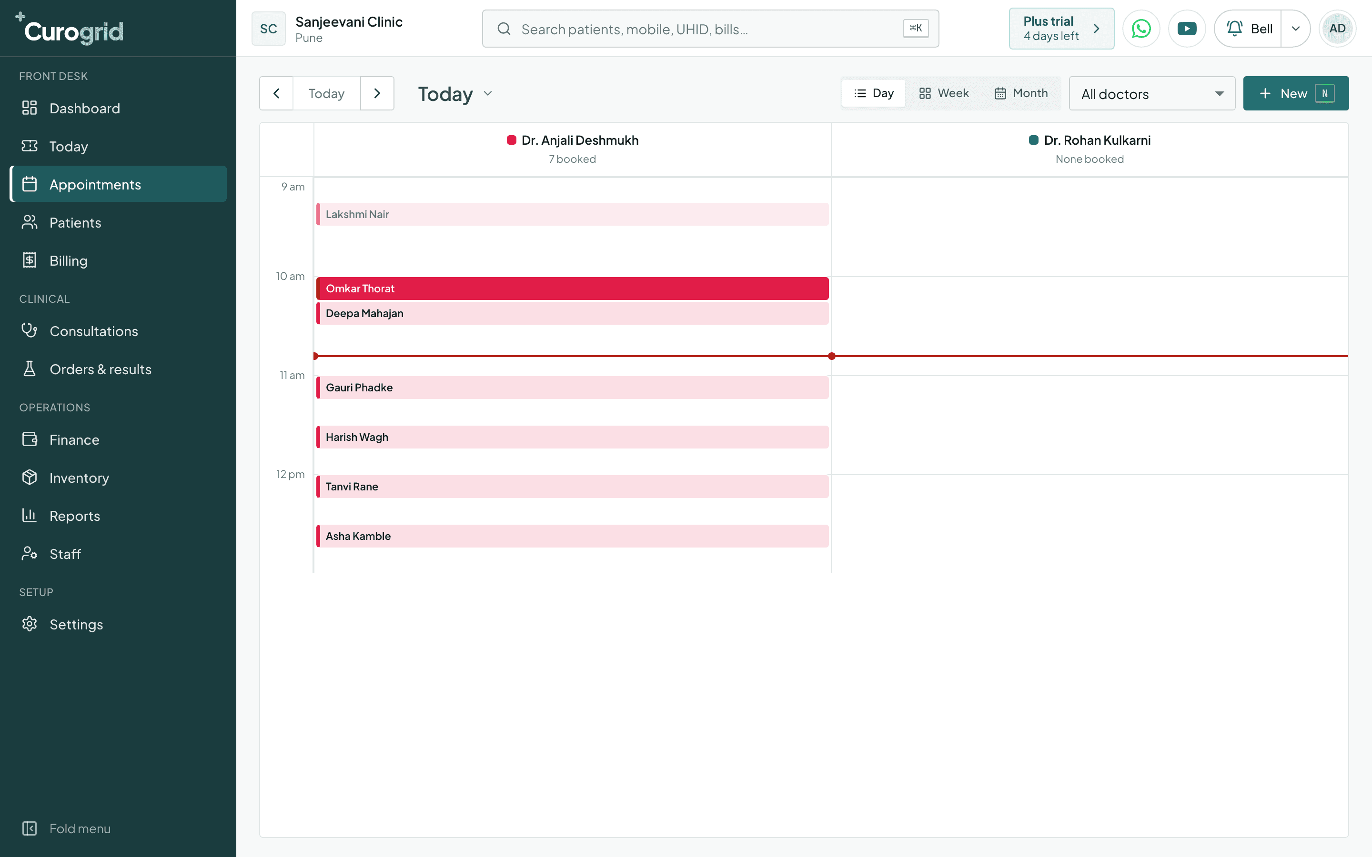Viewport: 1372px width, 857px height.
Task: Click the Reports chart icon
Action: point(30,515)
